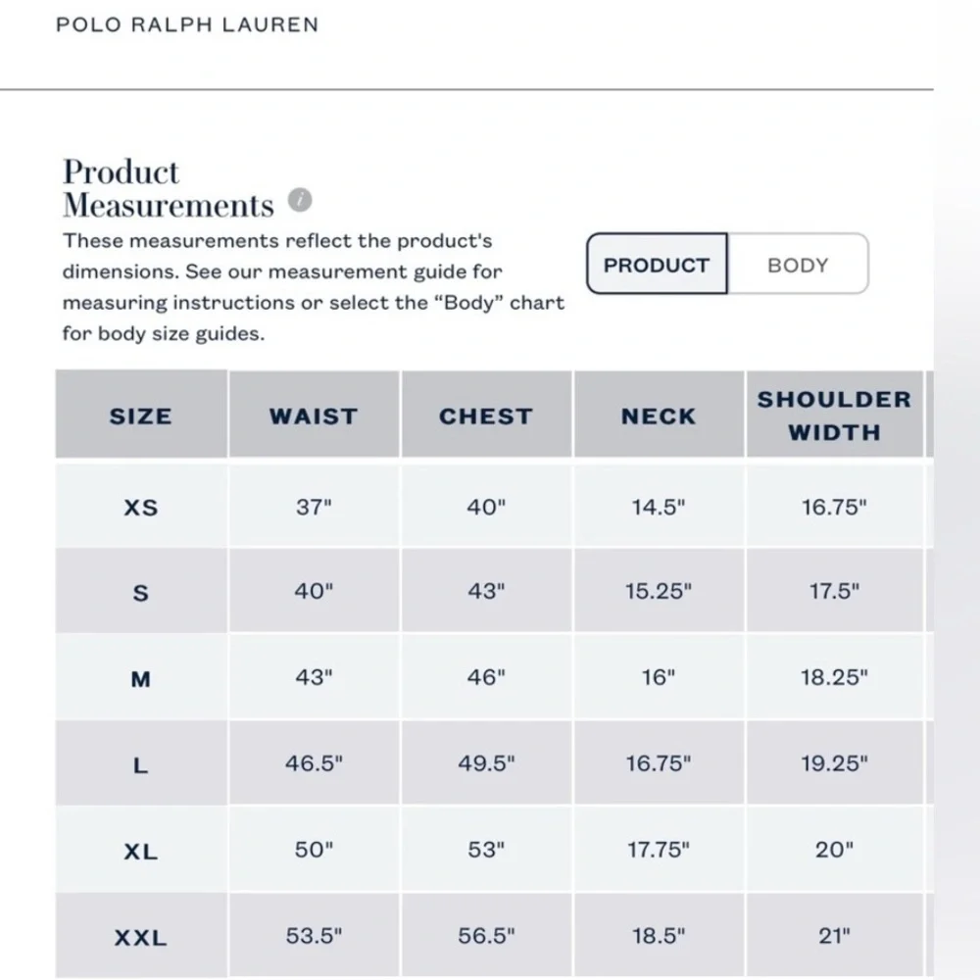Screen dimensions: 980x980
Task: Click the XXL shoulder width value 21"
Action: 833,937
